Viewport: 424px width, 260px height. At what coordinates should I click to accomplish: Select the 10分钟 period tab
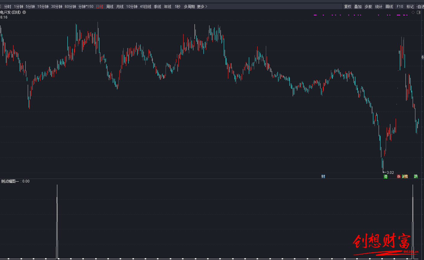[132, 7]
